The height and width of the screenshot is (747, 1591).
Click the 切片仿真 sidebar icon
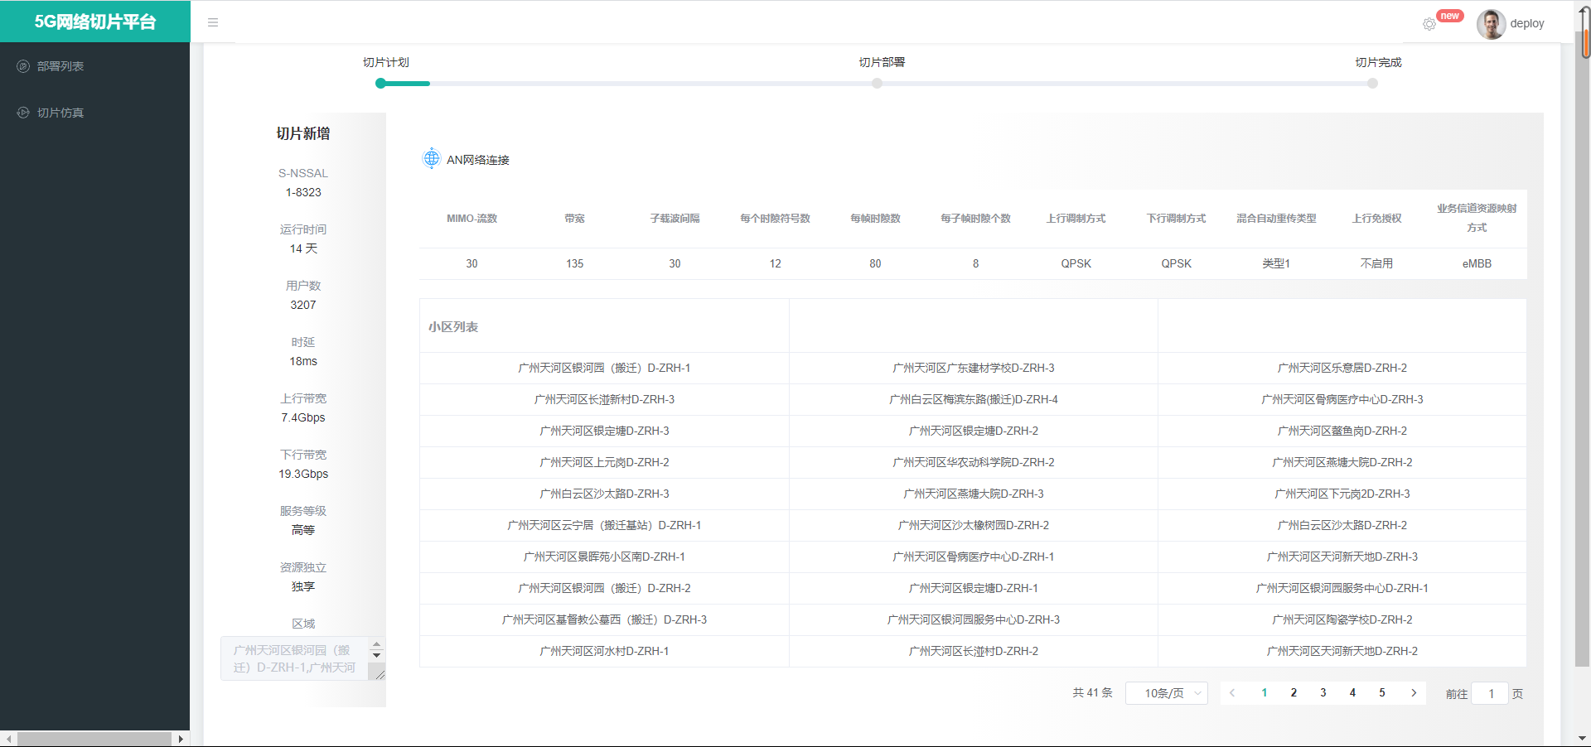23,113
